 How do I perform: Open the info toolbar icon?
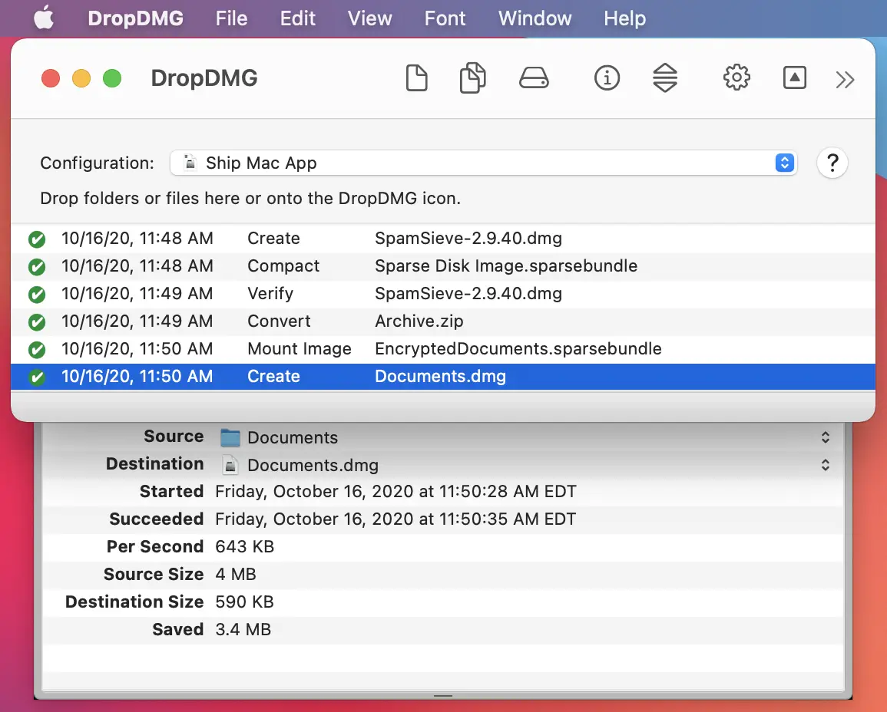point(607,78)
